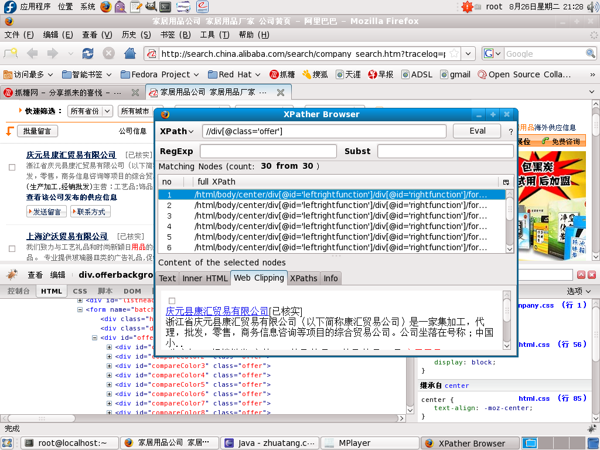The width and height of the screenshot is (600, 450).
Task: Launch Firefox from the top panel launcher
Action: point(106,6)
